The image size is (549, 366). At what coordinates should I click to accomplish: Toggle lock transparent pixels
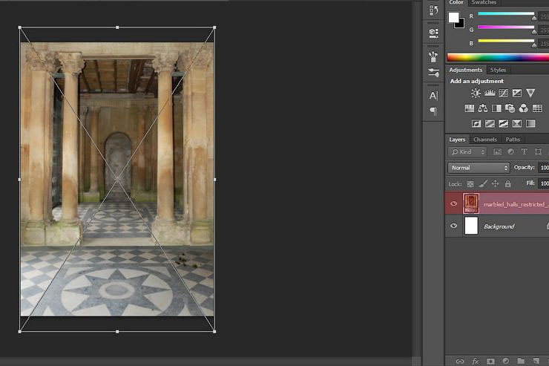470,183
